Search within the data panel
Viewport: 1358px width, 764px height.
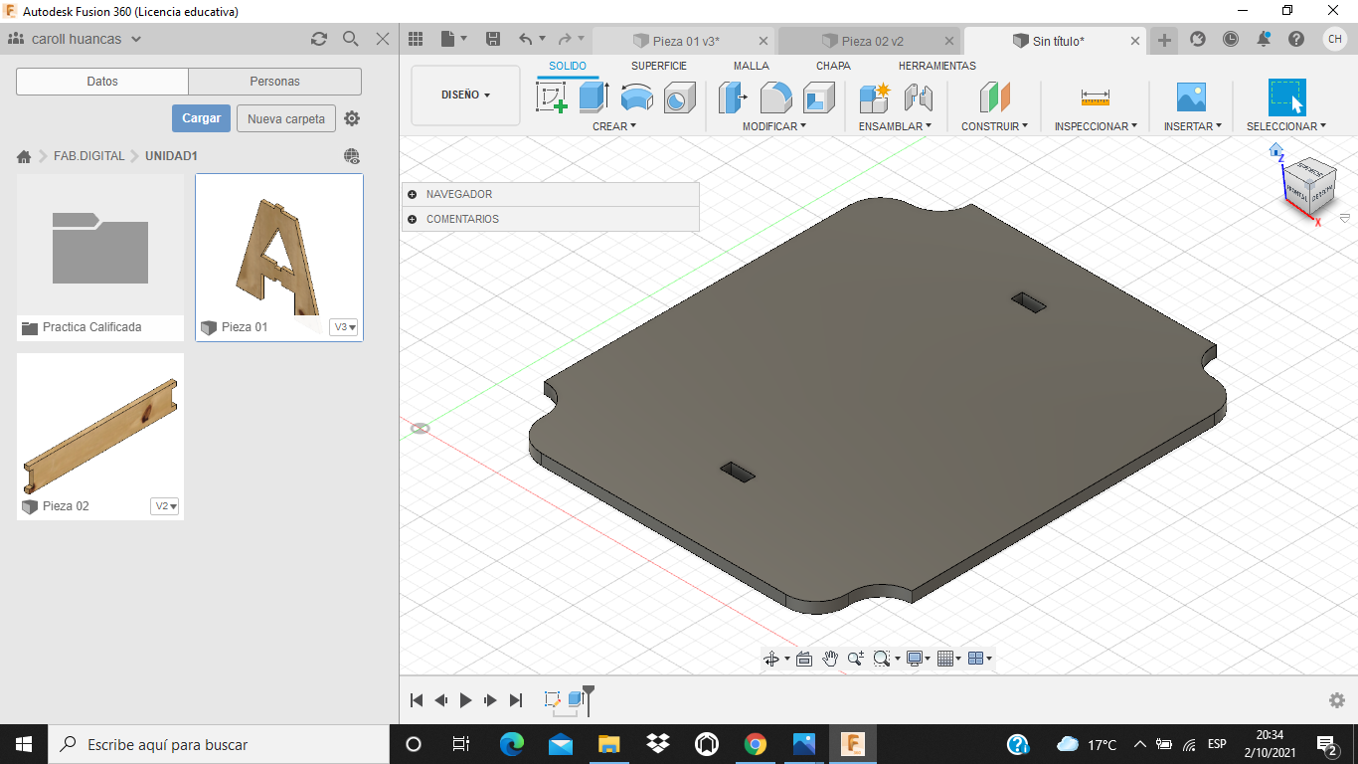(x=350, y=39)
